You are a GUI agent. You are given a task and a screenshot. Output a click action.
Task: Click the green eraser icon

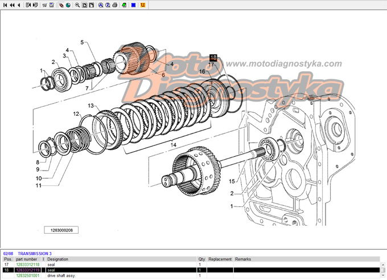[124, 5]
